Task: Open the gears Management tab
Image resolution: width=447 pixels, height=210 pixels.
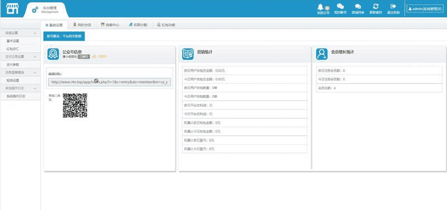Action: [x=46, y=9]
